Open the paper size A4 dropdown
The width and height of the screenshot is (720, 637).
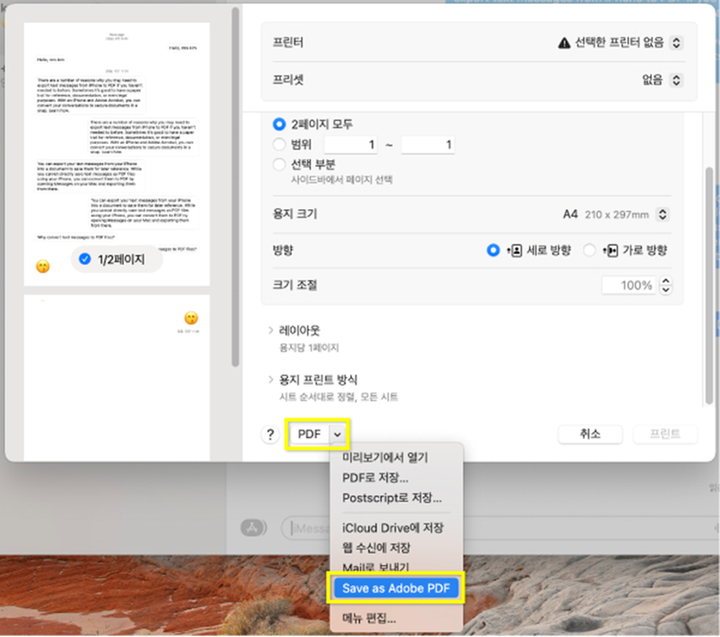[662, 214]
